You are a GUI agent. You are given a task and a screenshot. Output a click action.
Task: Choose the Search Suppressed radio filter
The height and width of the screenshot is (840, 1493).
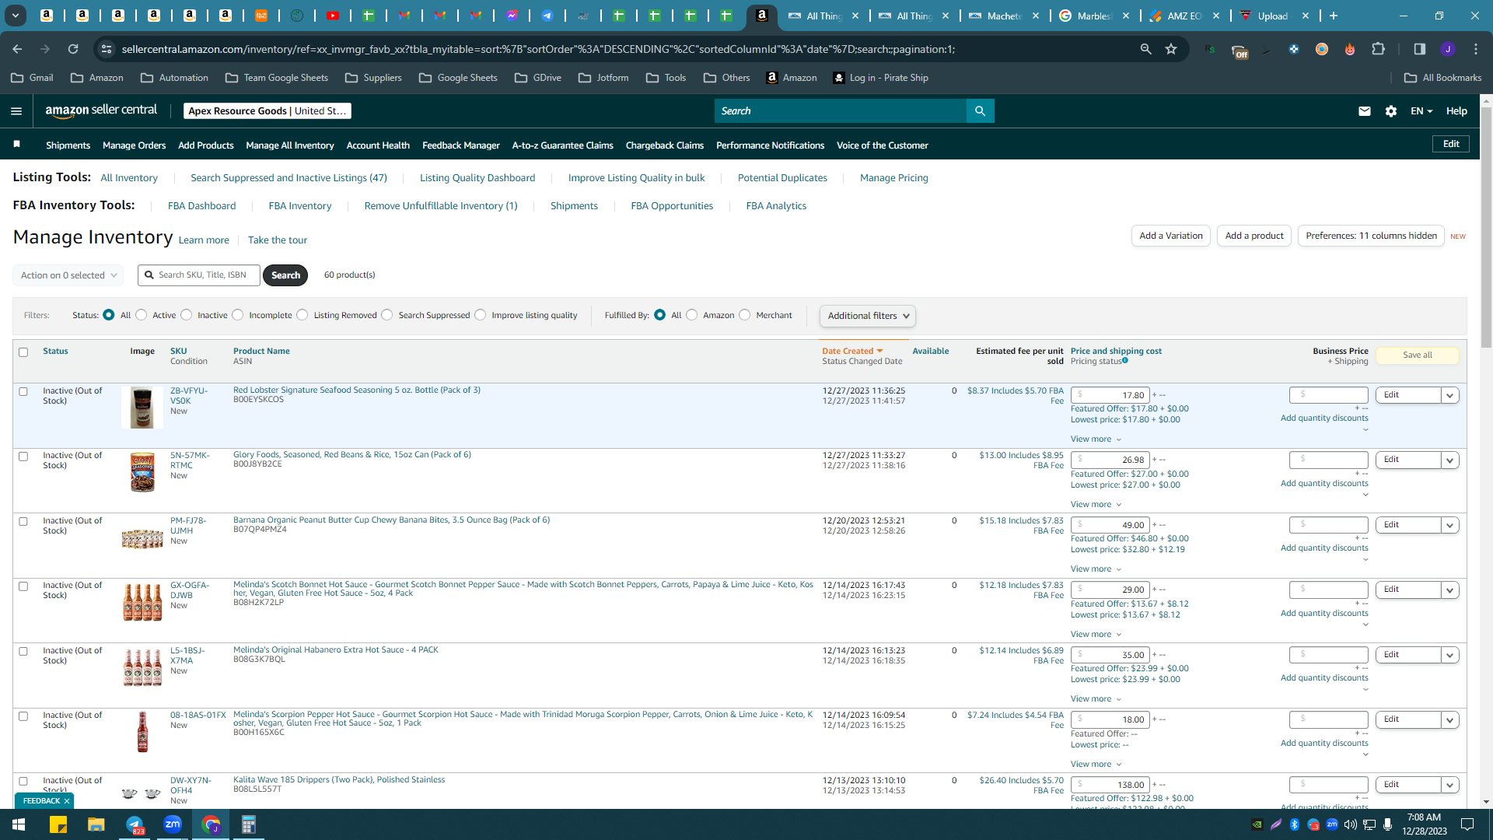387,315
